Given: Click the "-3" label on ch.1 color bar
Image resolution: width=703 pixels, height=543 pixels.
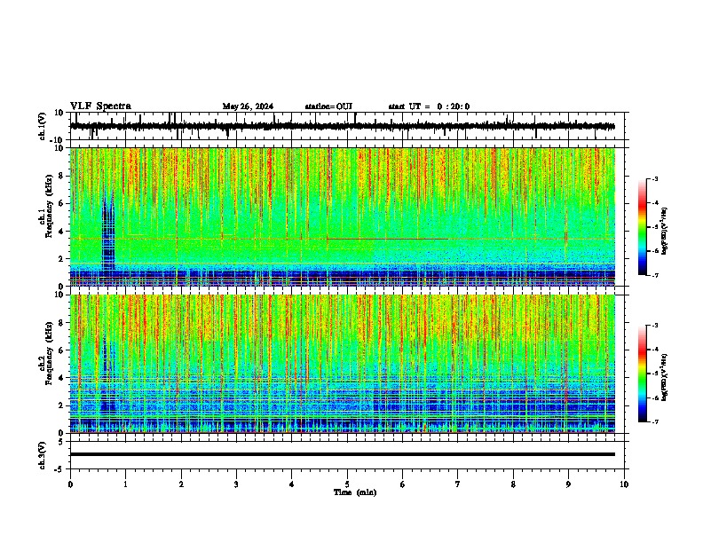Looking at the screenshot, I should [655, 179].
